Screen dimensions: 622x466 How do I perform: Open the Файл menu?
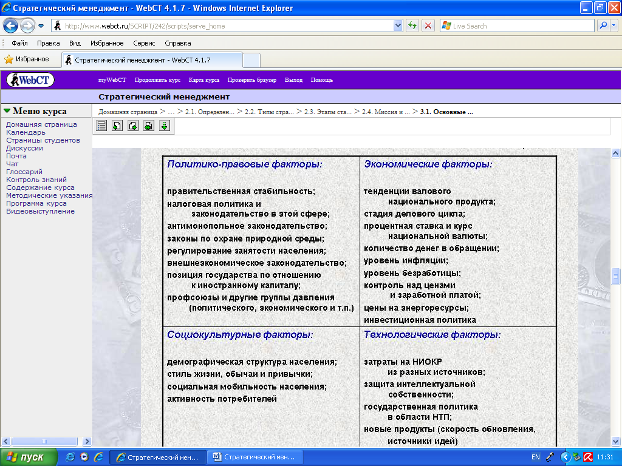pyautogui.click(x=19, y=43)
